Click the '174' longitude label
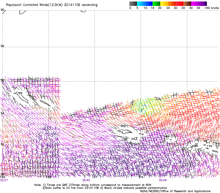Screen dimensions: 220x193 pyautogui.click(x=141, y=177)
